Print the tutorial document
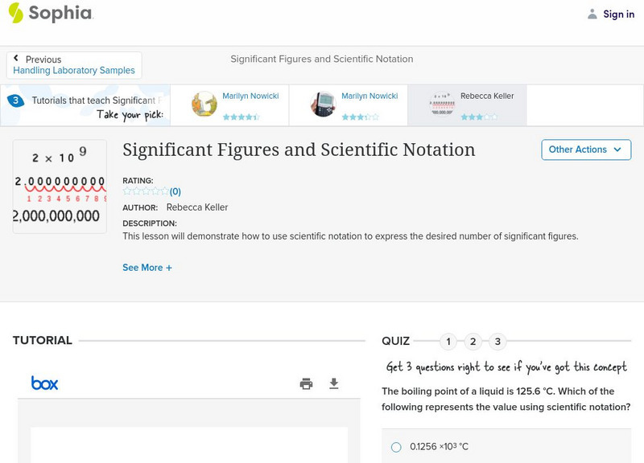 point(306,383)
